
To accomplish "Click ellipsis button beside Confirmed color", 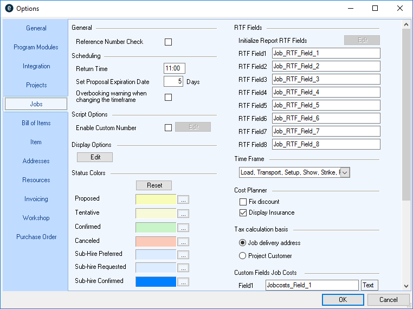I will (183, 228).
